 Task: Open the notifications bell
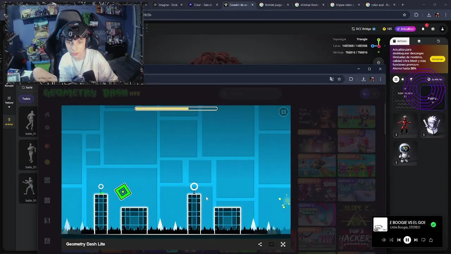423,29
